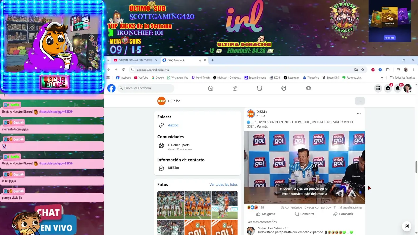Image resolution: width=418 pixels, height=235 pixels.
Task: Open the DIEZ.bo post options menu
Action: click(359, 114)
